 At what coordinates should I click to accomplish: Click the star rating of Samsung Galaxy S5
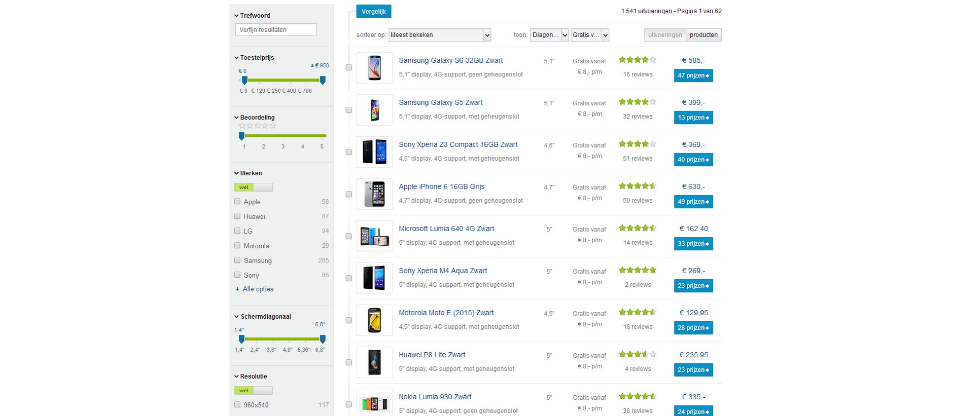(638, 102)
